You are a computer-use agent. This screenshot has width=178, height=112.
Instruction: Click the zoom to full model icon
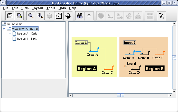[x=59, y=16]
